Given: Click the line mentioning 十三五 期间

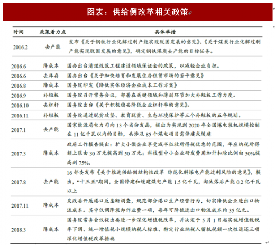Looking at the screenshot, I should coord(164,182).
